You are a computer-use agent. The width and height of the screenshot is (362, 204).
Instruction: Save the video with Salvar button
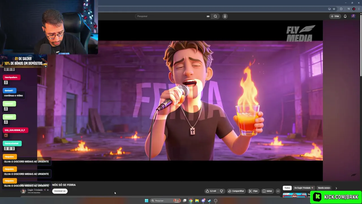coord(267,191)
